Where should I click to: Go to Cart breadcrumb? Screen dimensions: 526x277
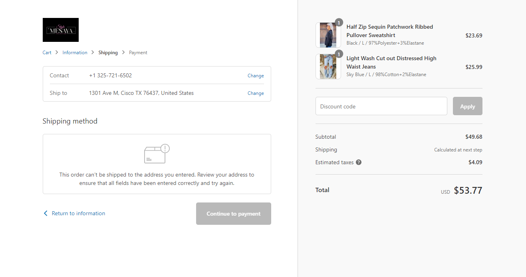47,53
